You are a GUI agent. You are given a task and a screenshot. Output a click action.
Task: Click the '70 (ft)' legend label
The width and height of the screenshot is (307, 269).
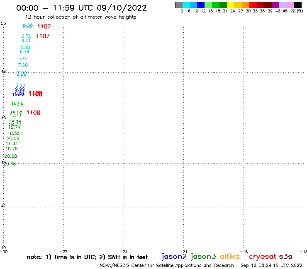(x=297, y=11)
